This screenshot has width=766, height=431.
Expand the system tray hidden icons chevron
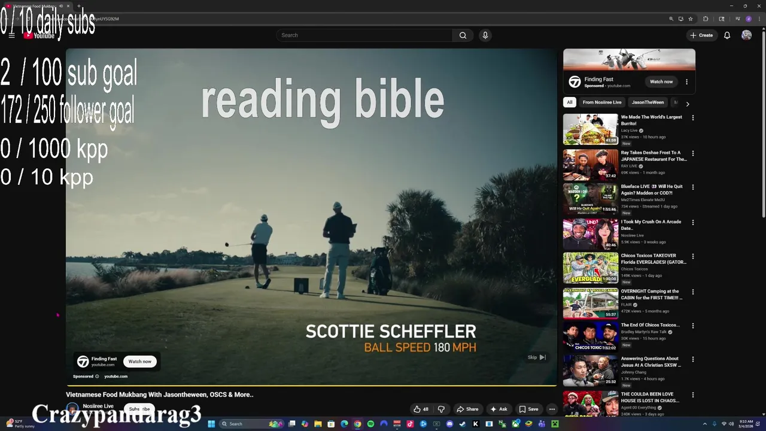(x=704, y=424)
